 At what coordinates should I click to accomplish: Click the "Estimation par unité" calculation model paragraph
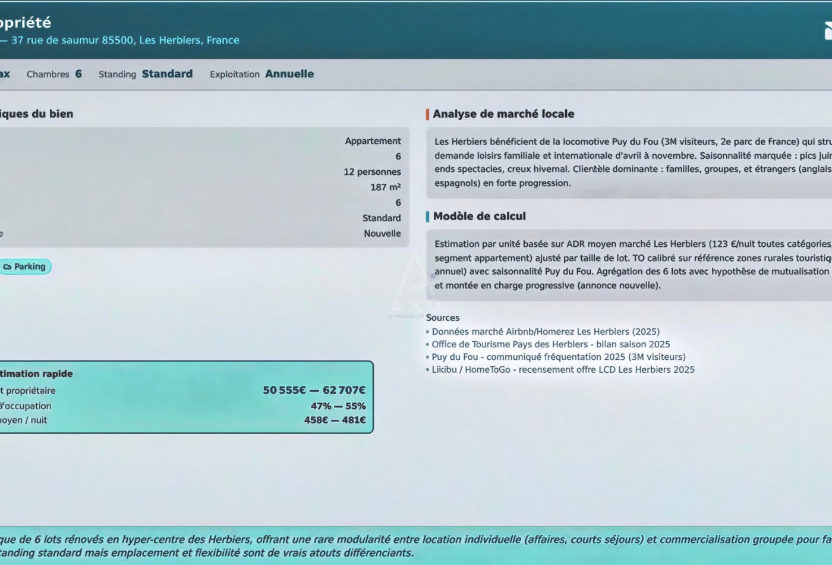(632, 265)
